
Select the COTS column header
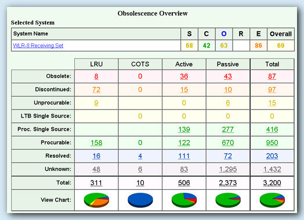pyautogui.click(x=140, y=64)
